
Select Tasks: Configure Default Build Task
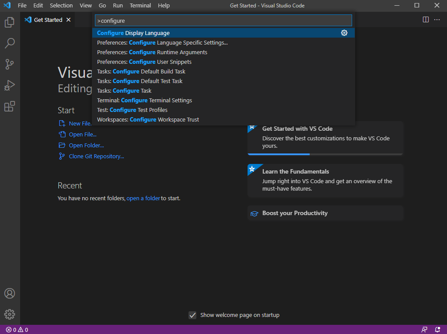223,71
